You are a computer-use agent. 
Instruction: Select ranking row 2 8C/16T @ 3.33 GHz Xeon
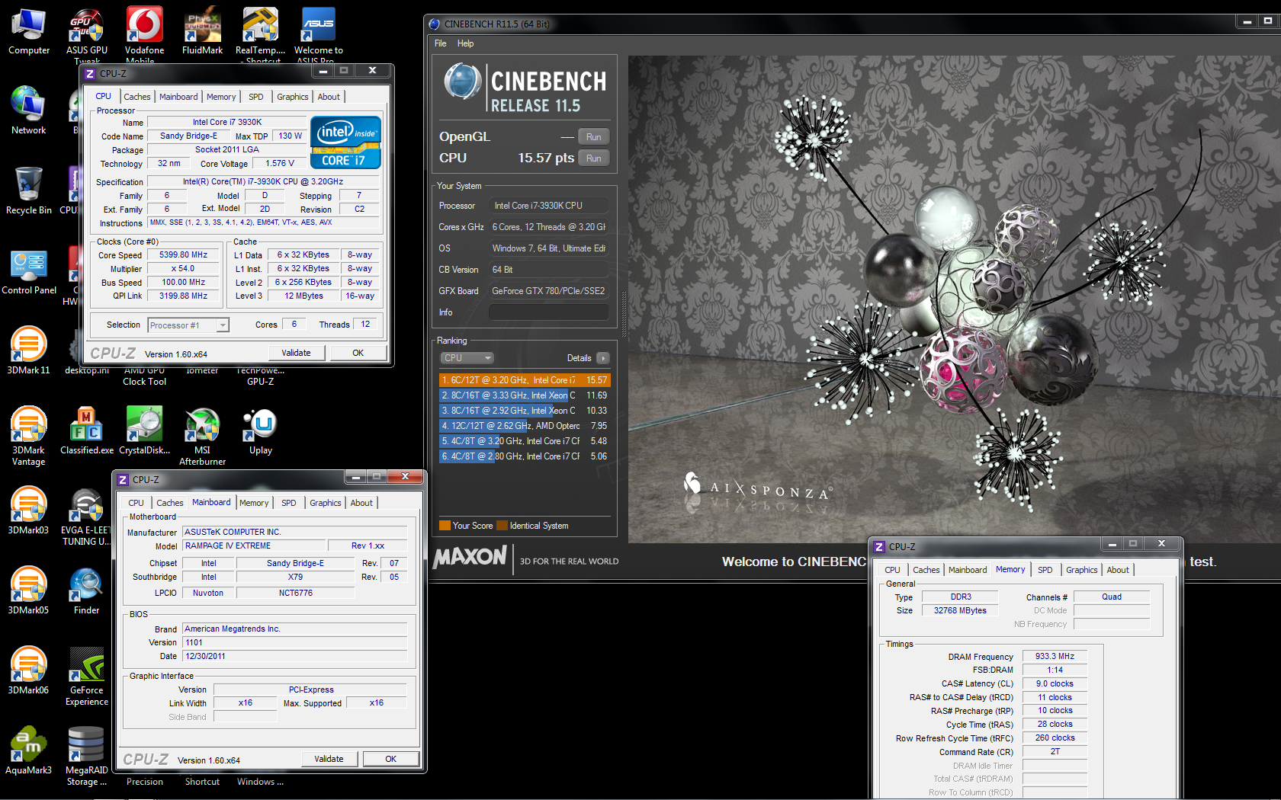pyautogui.click(x=525, y=395)
